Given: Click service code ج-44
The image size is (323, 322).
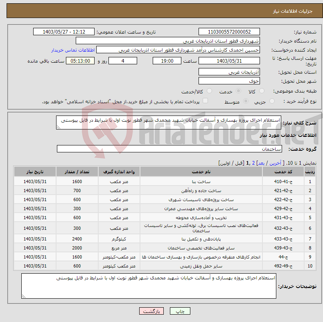Looking at the screenshot, I should (283, 257).
